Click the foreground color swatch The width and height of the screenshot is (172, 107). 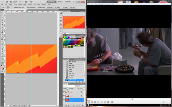(x=2, y=68)
